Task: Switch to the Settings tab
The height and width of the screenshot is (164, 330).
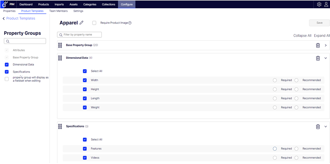Action: pos(78,11)
